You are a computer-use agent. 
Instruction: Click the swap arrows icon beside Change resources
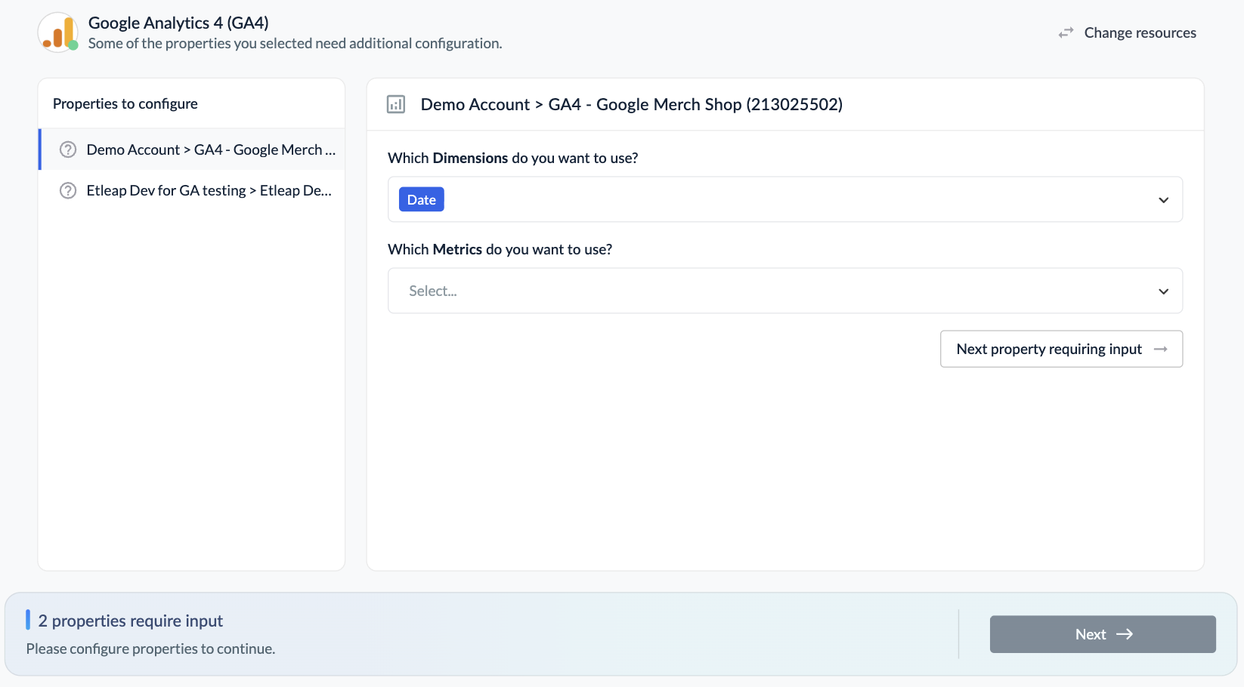click(x=1066, y=32)
